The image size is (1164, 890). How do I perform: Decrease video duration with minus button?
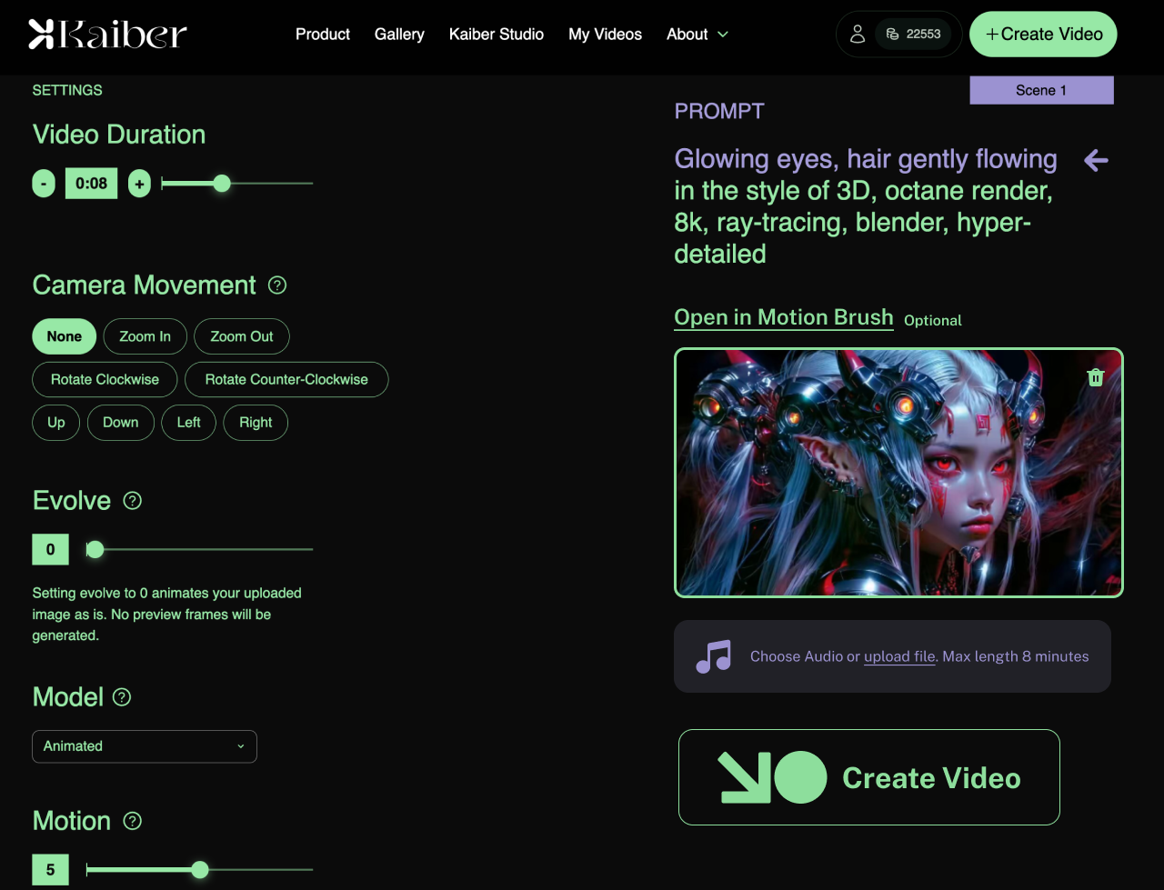44,184
